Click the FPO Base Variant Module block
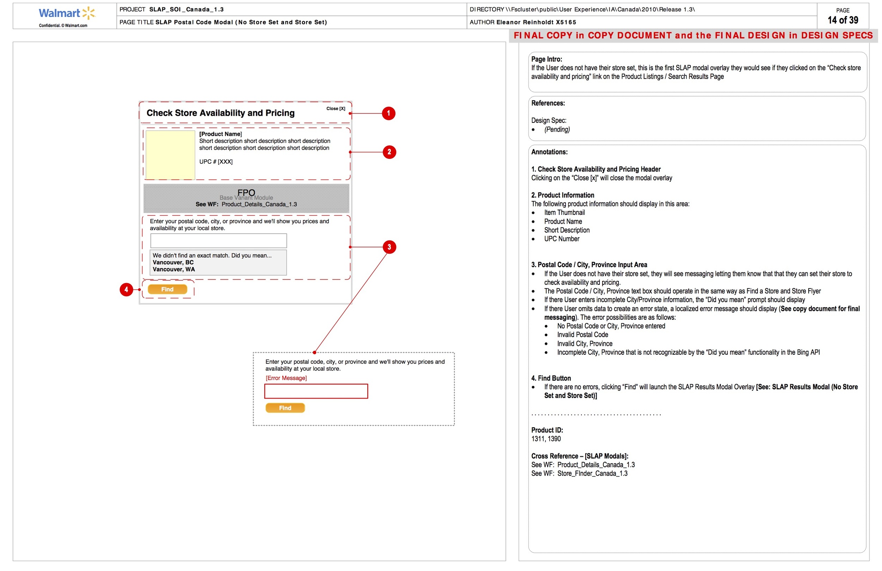The height and width of the screenshot is (571, 882). (246, 198)
